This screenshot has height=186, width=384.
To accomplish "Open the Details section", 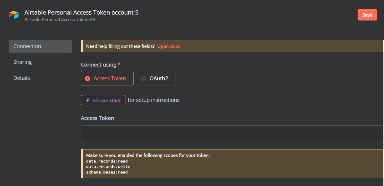I will 21,78.
